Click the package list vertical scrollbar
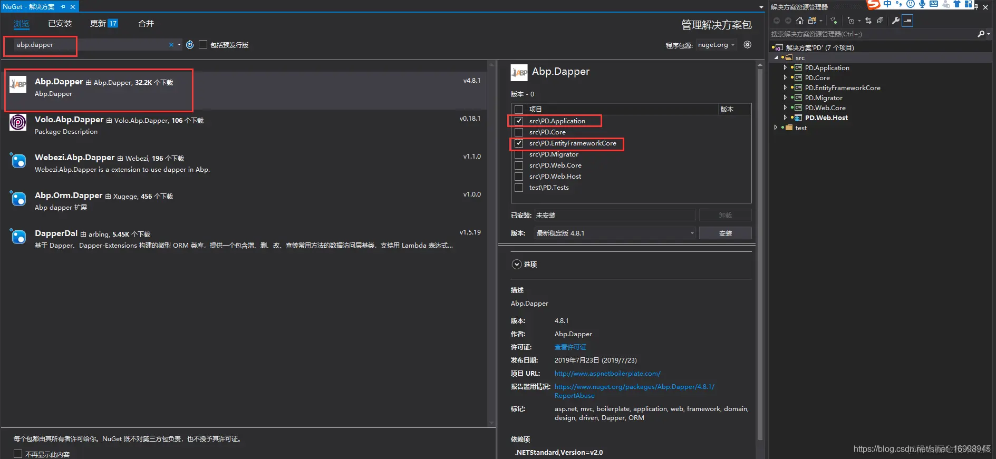 pos(491,242)
